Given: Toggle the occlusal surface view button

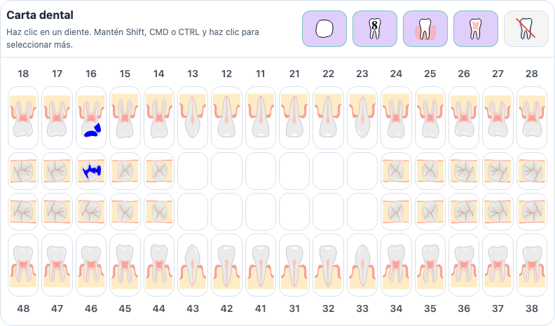Looking at the screenshot, I should click(324, 29).
